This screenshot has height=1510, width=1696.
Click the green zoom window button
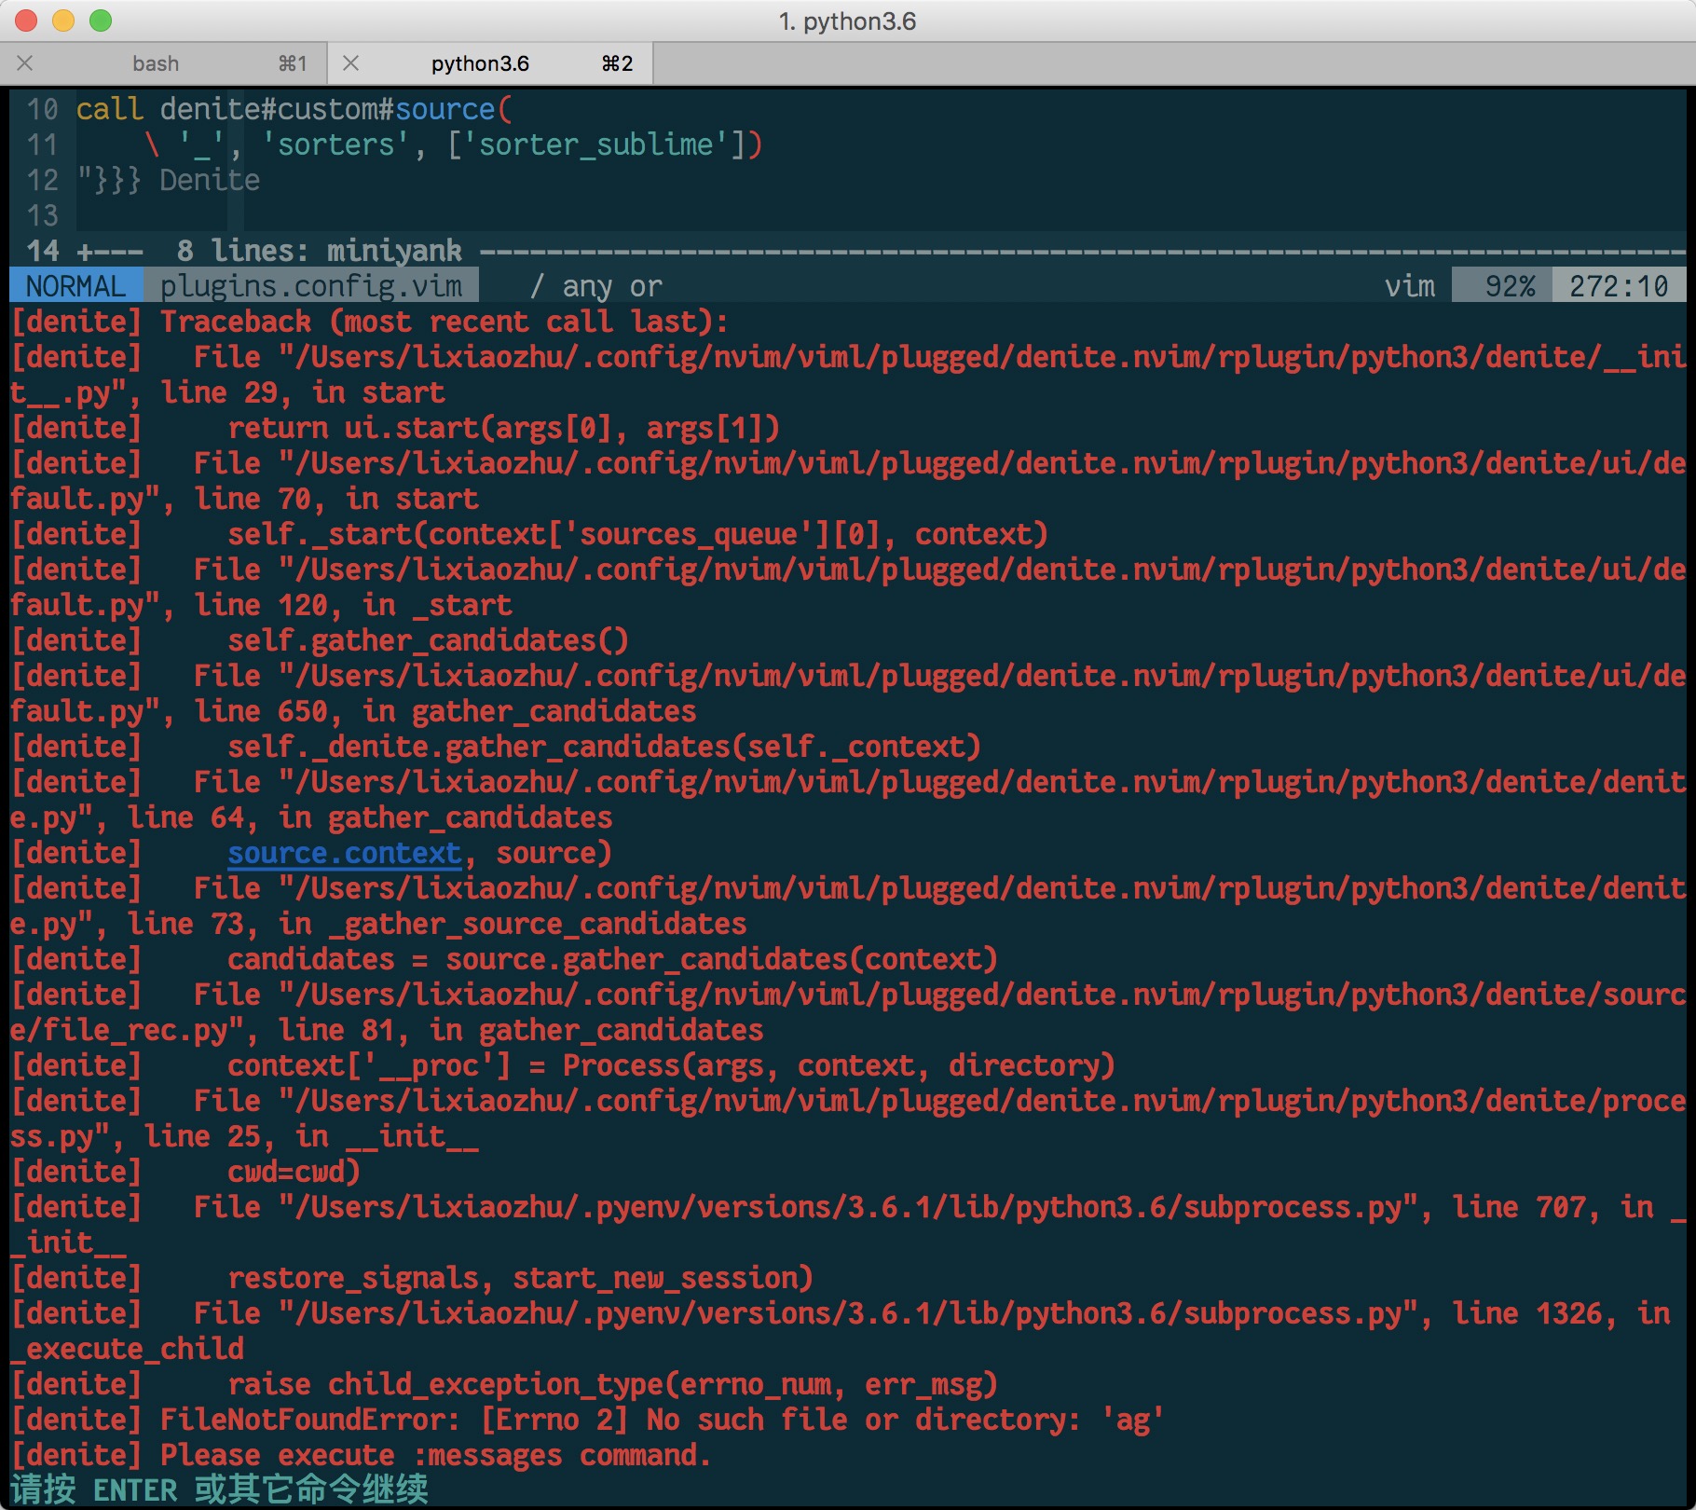(x=101, y=21)
